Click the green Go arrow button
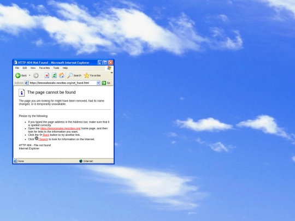This screenshot has height=221, width=295. tap(104, 83)
